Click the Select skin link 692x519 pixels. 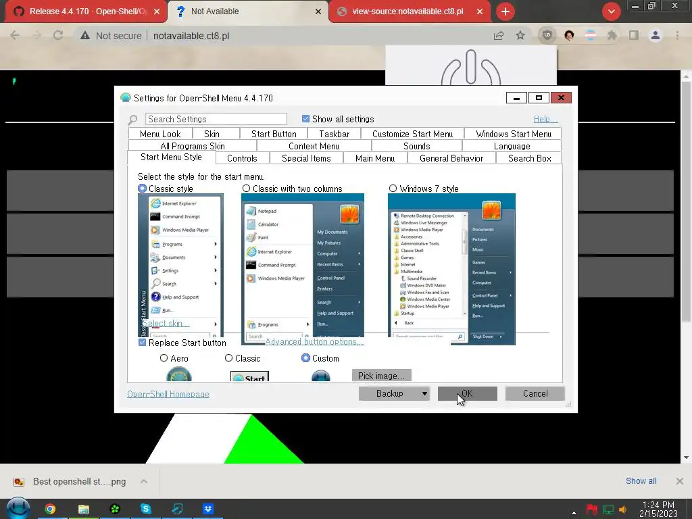166,324
